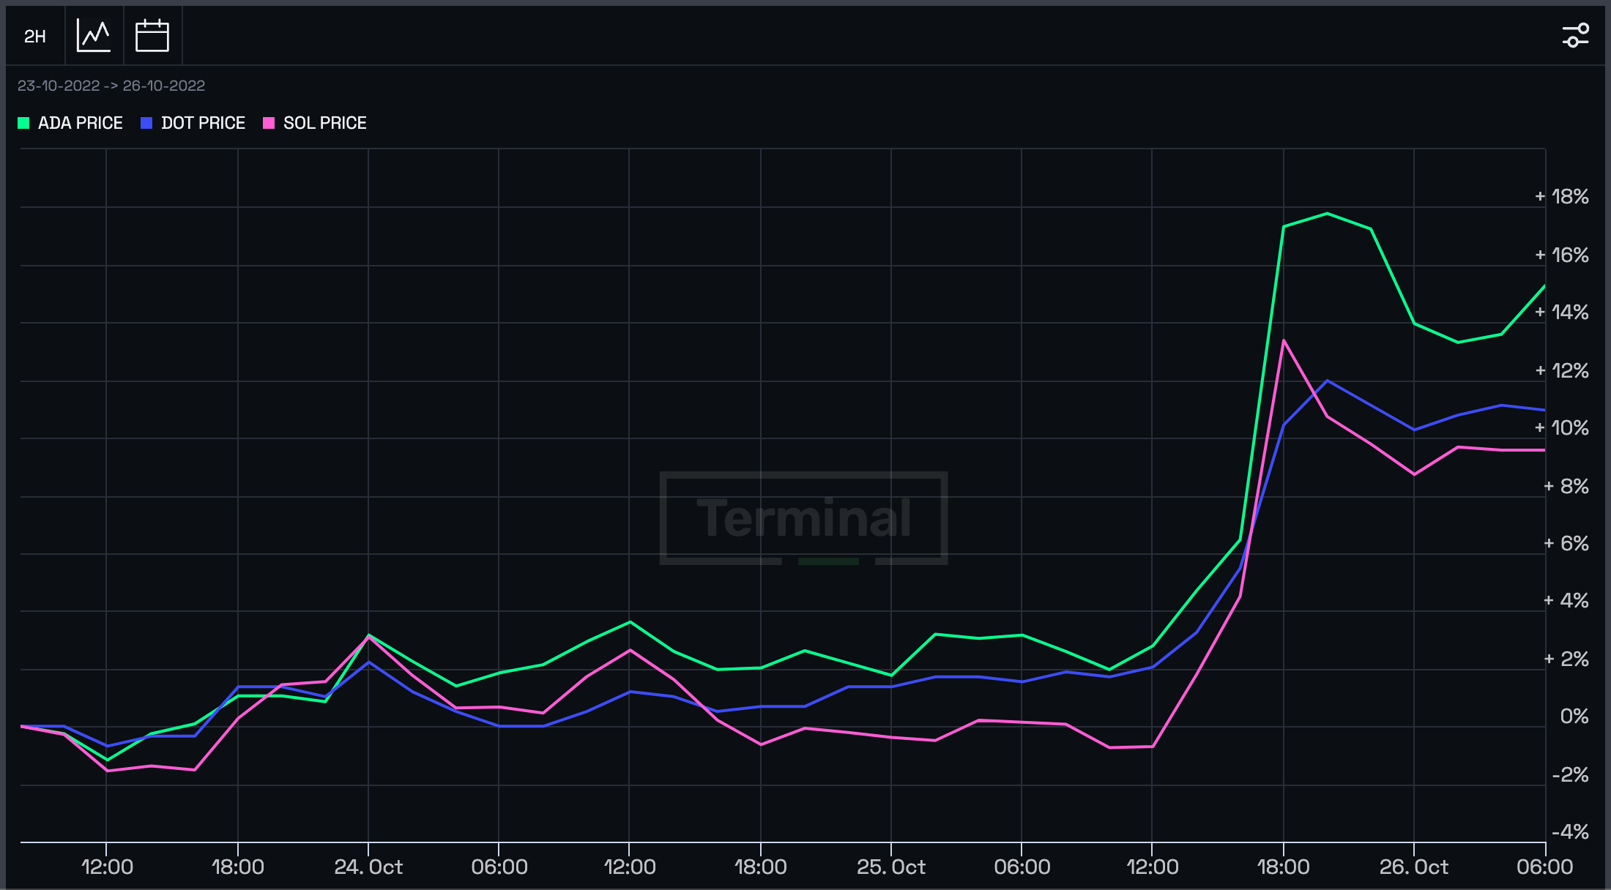Open the 2H interval selector
The image size is (1611, 890).
click(35, 36)
